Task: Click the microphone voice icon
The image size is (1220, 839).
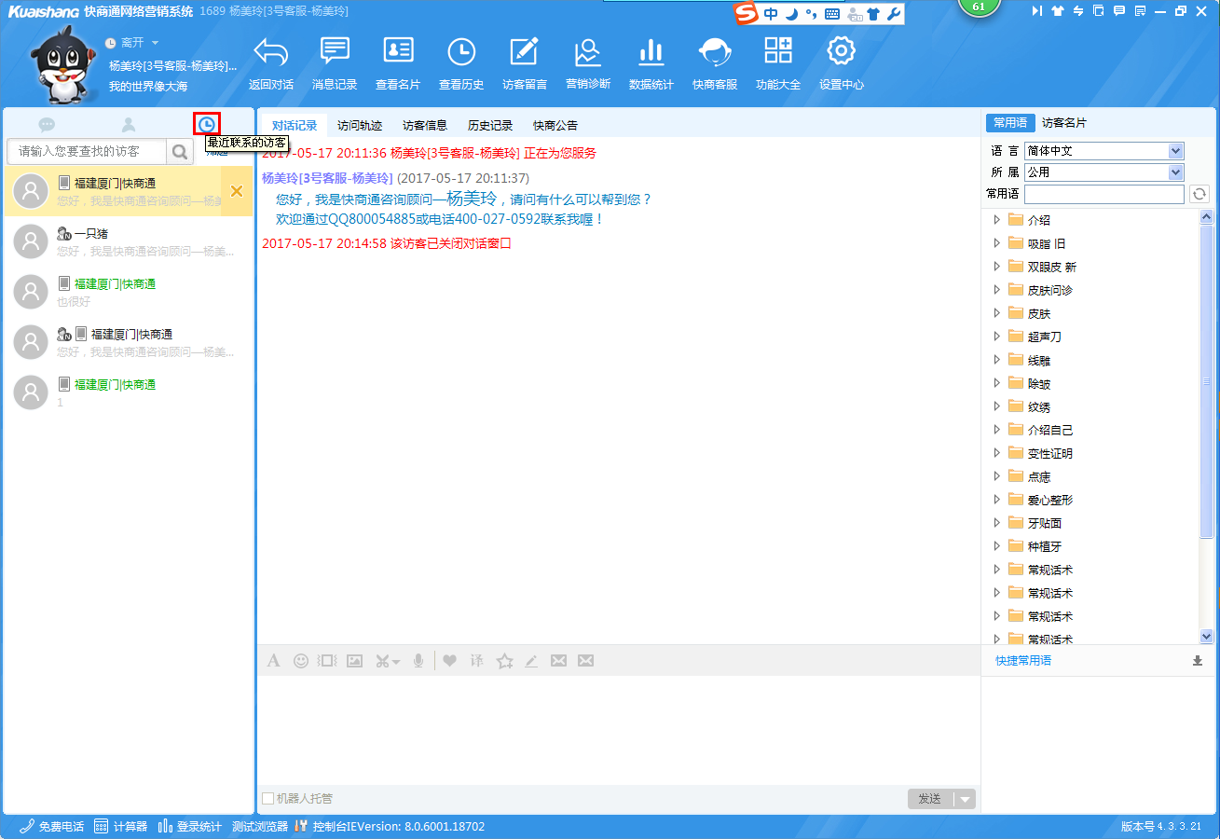Action: 419,661
